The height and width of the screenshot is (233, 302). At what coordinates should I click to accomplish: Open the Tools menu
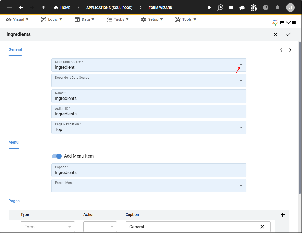(186, 20)
